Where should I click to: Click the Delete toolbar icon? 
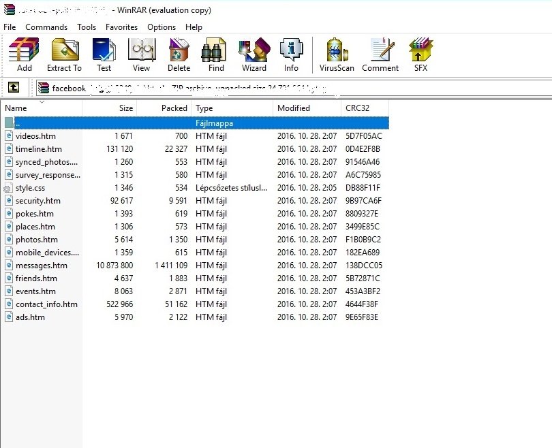click(x=179, y=54)
